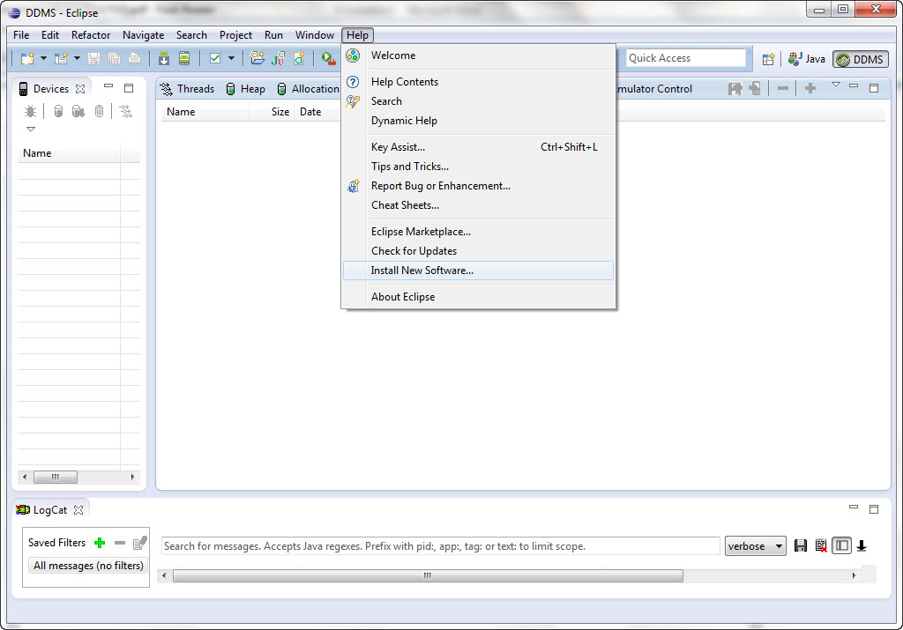Switch to the Java perspective
This screenshot has width=903, height=630.
click(807, 59)
